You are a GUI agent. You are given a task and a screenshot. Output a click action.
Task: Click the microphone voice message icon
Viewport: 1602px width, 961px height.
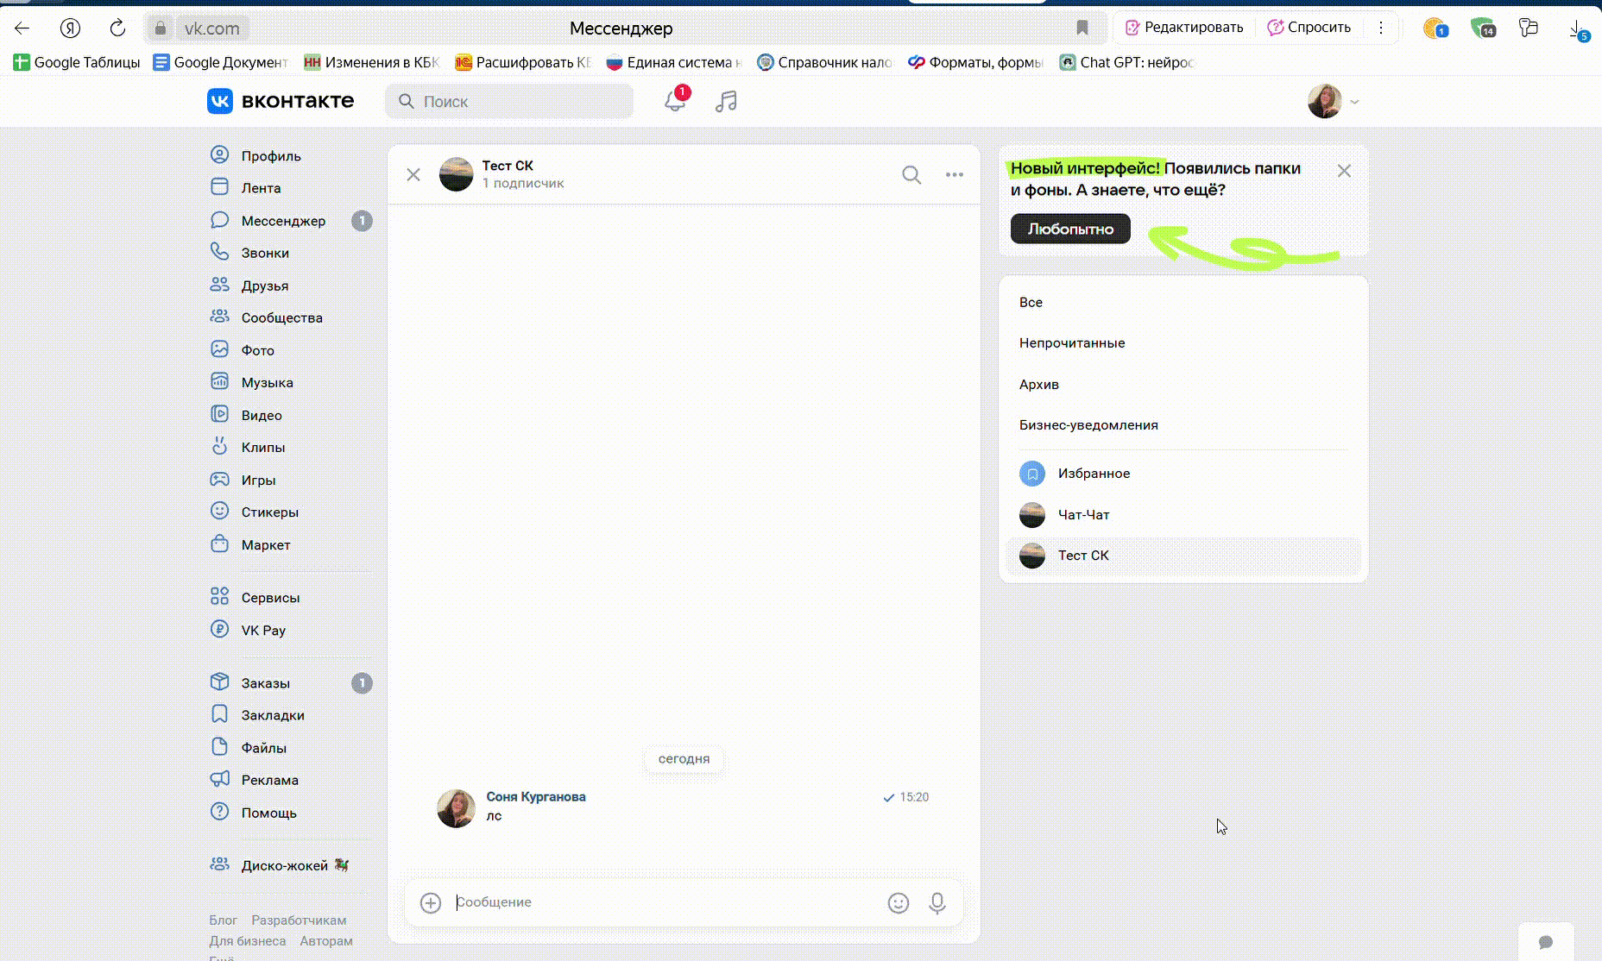pyautogui.click(x=937, y=902)
